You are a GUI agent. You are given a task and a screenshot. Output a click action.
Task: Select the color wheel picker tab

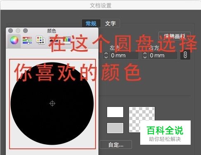pos(14,40)
